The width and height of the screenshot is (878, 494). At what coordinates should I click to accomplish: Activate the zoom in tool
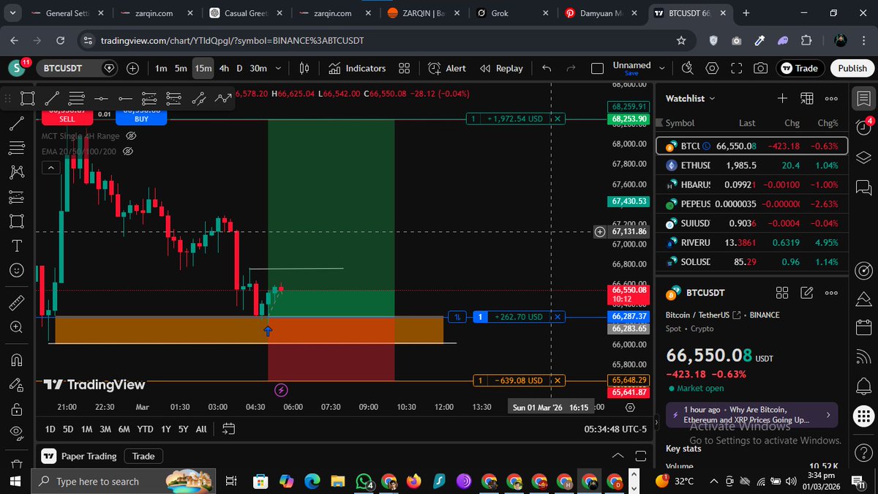click(x=17, y=327)
